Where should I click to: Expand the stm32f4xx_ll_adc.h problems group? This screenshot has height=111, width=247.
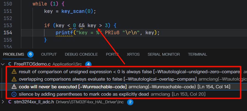pos(3,102)
